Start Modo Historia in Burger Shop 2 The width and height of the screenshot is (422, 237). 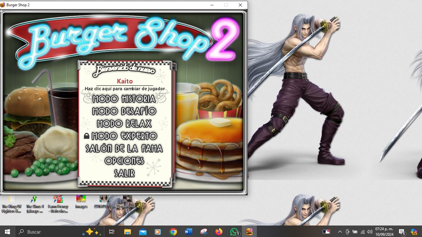tap(124, 99)
